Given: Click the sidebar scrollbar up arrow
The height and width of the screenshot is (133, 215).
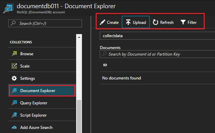Looking at the screenshot, I should point(79,37).
